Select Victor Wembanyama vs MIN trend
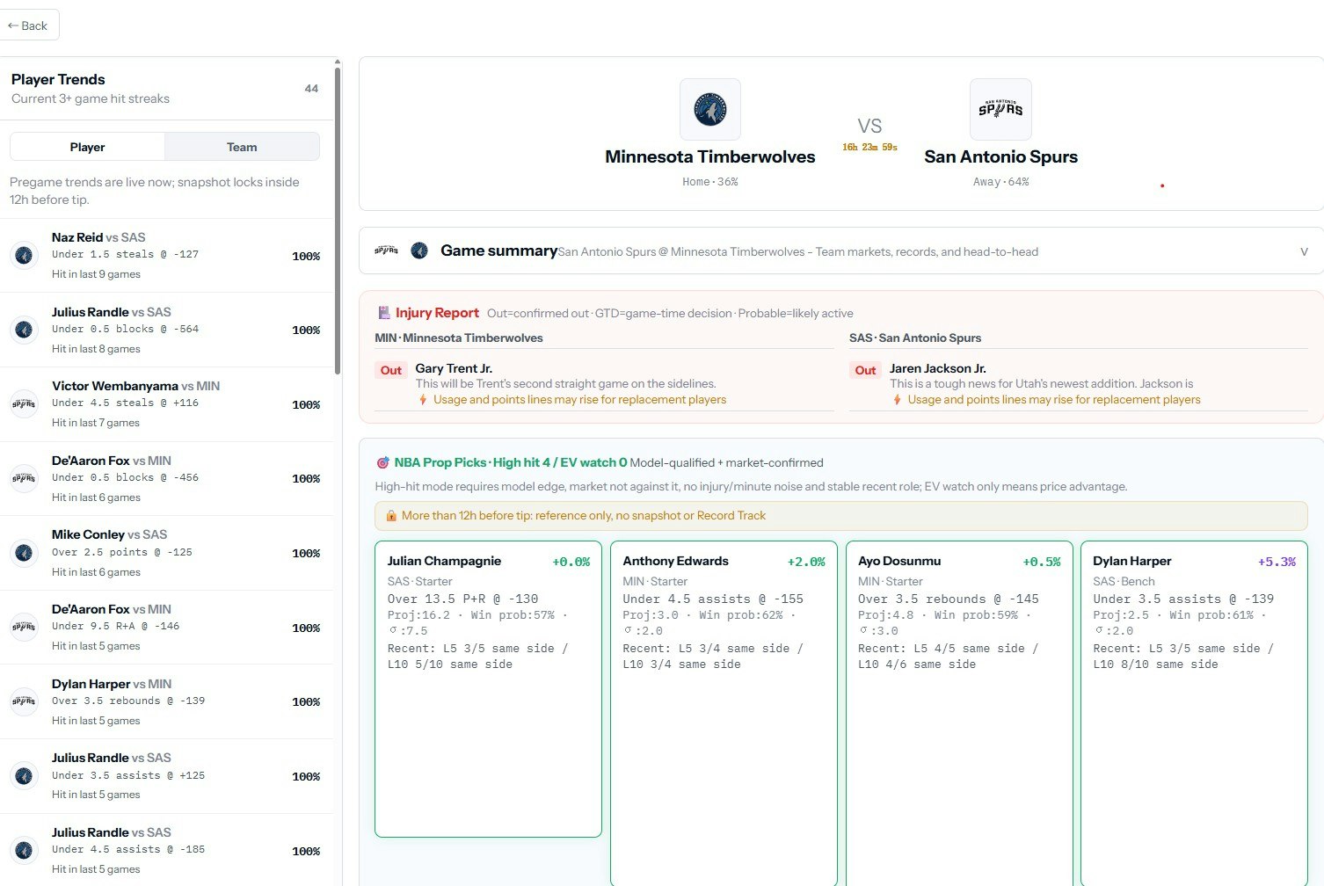The height and width of the screenshot is (886, 1324). point(166,404)
